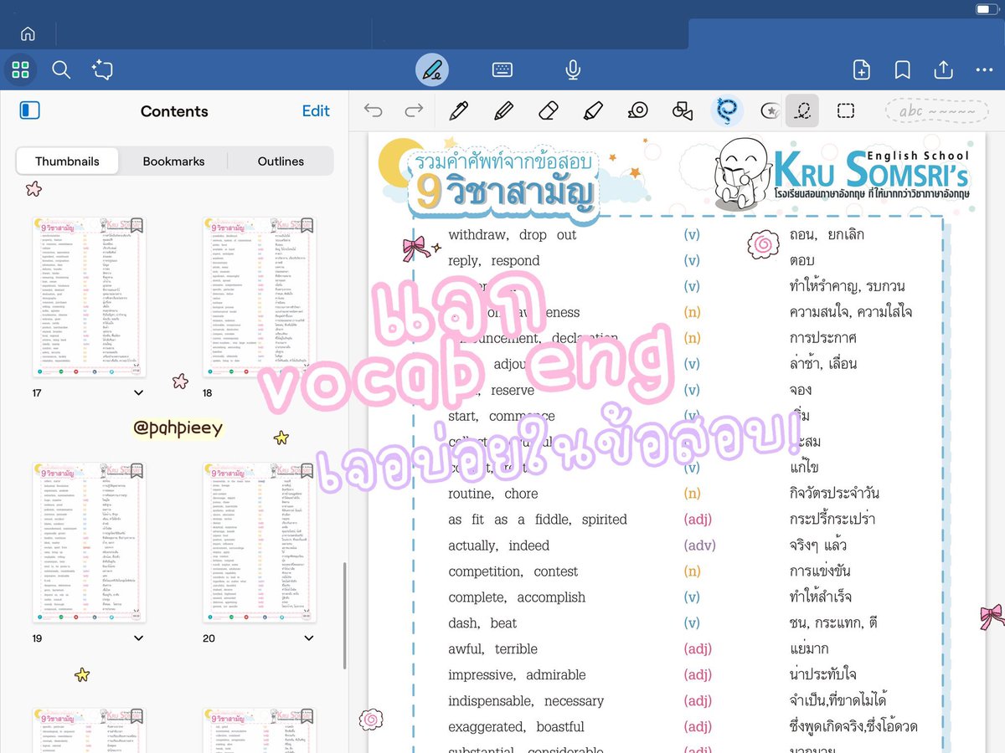This screenshot has width=1005, height=753.
Task: Click the word 'actually, indeed'
Action: [x=499, y=546]
